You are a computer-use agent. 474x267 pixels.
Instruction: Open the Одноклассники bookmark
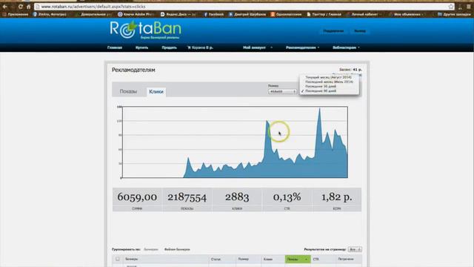click(x=287, y=14)
